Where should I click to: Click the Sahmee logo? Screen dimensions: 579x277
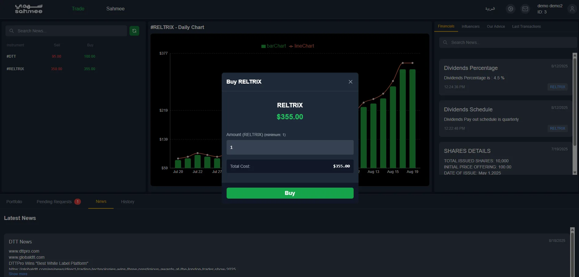point(29,9)
